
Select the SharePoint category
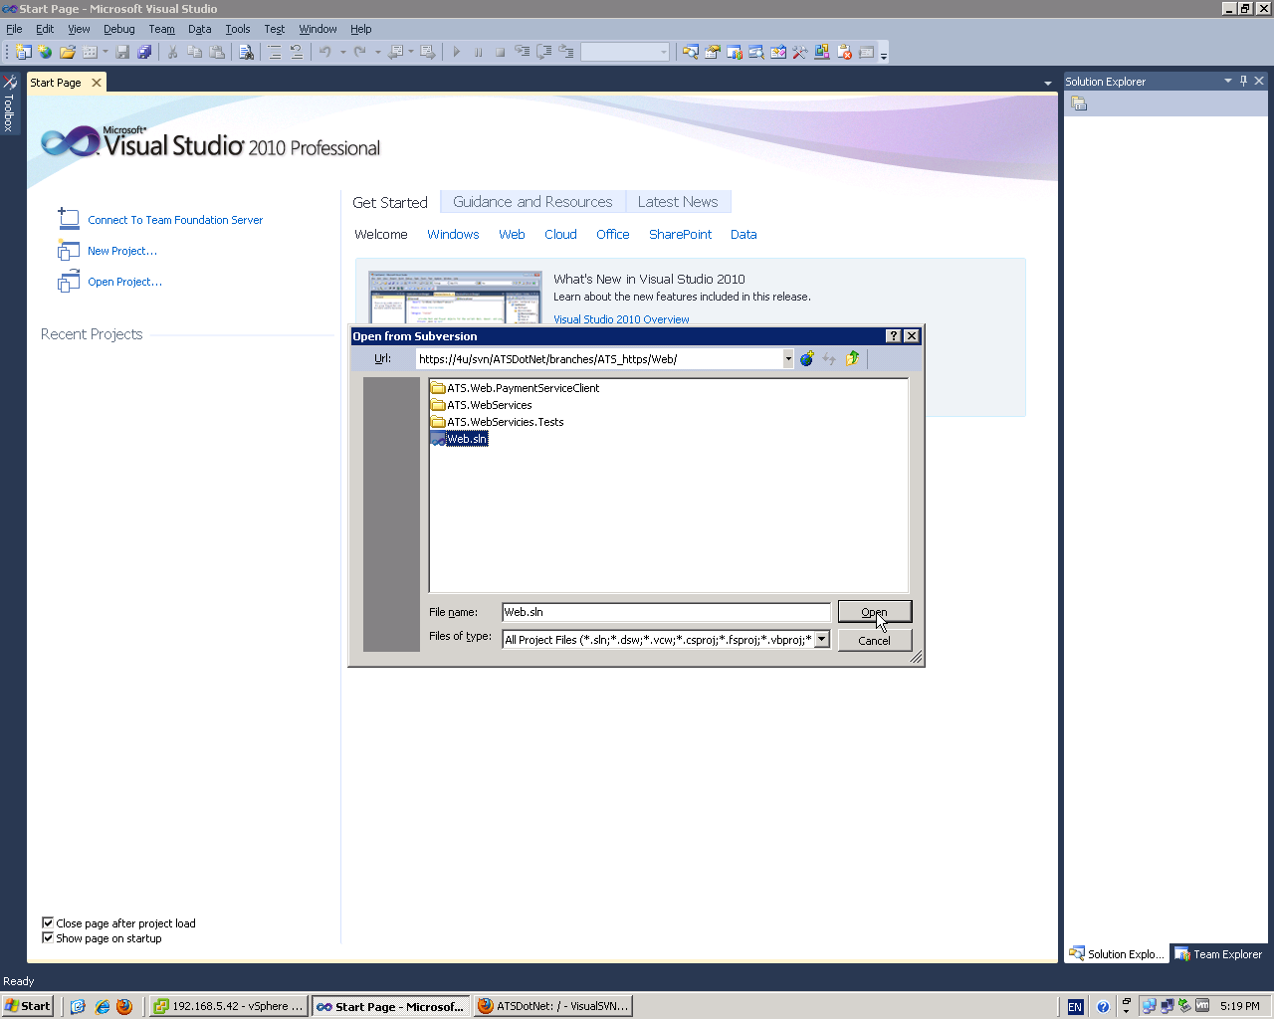point(680,235)
